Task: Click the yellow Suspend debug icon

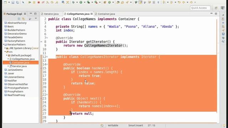Action: (34, 2)
